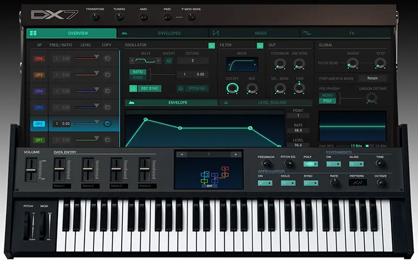Open the Level Scaling sub-tab
The width and height of the screenshot is (418, 261).
(x=265, y=102)
